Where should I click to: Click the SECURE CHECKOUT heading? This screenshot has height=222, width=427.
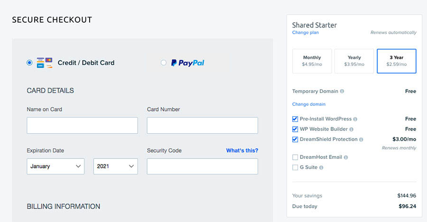click(52, 20)
